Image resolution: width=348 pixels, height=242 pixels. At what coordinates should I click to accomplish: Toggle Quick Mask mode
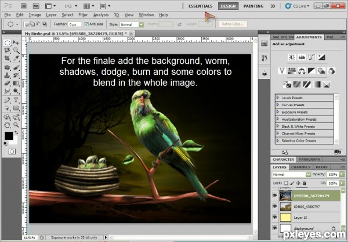coord(12,151)
